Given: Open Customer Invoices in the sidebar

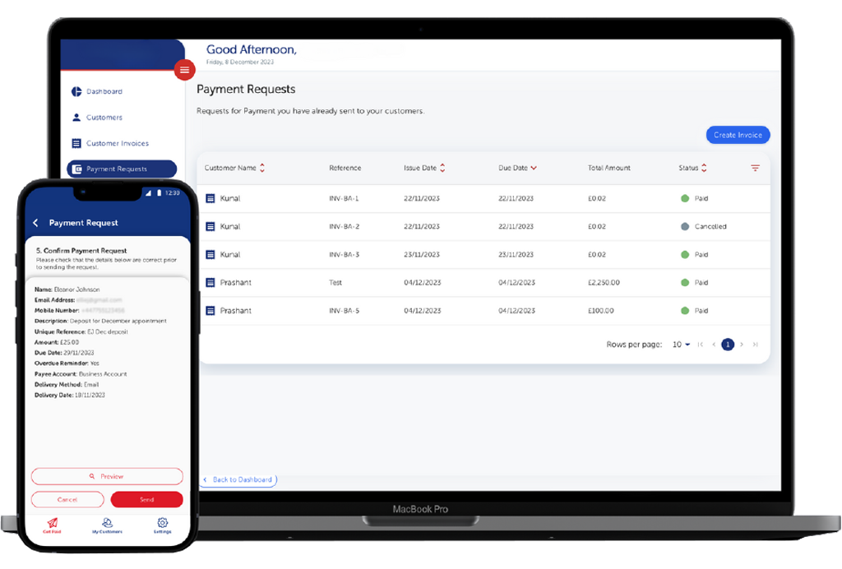Looking at the screenshot, I should coord(117,143).
